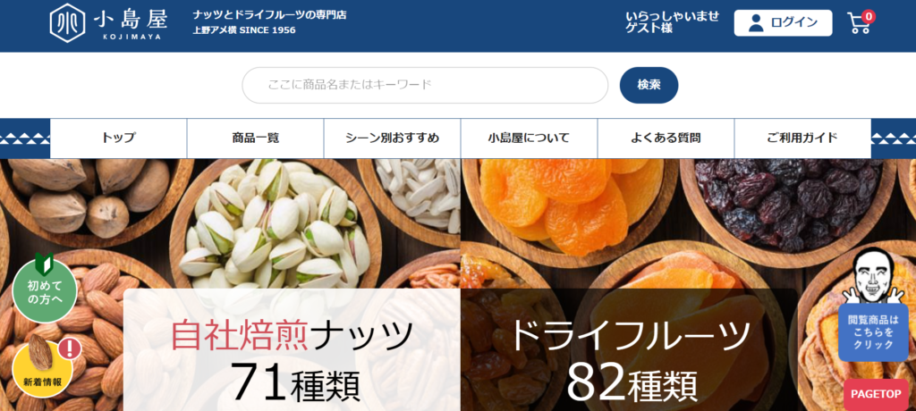This screenshot has height=411, width=916.
Task: Open the yellow 新着情報 almond badge
Action: 42,367
